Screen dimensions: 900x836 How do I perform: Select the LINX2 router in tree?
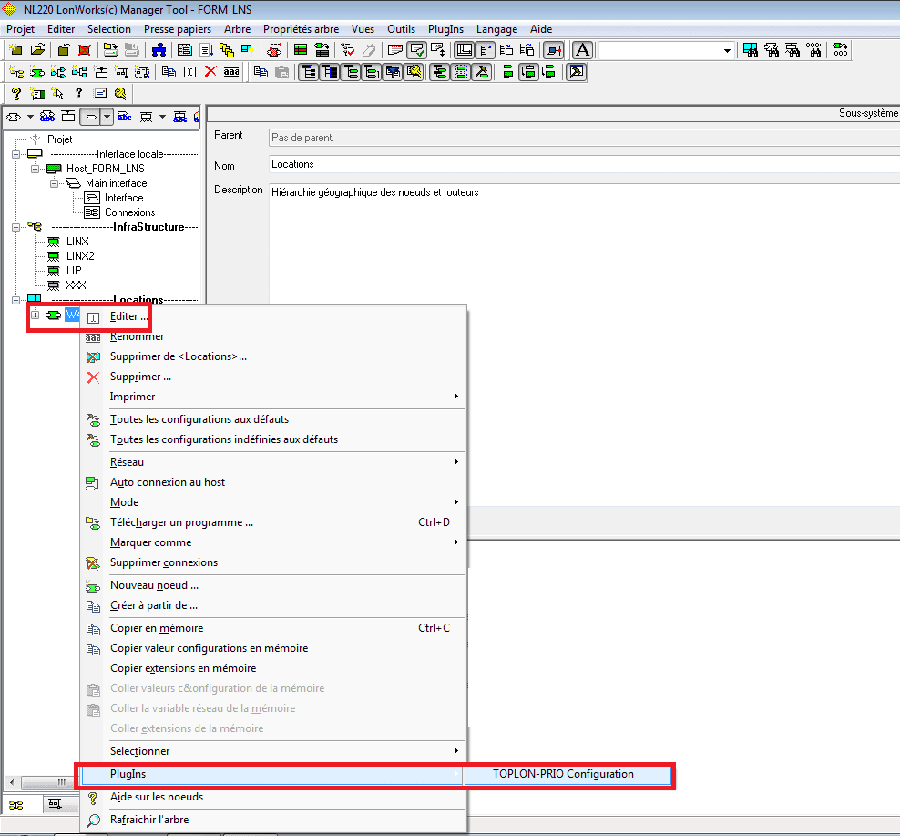click(79, 256)
